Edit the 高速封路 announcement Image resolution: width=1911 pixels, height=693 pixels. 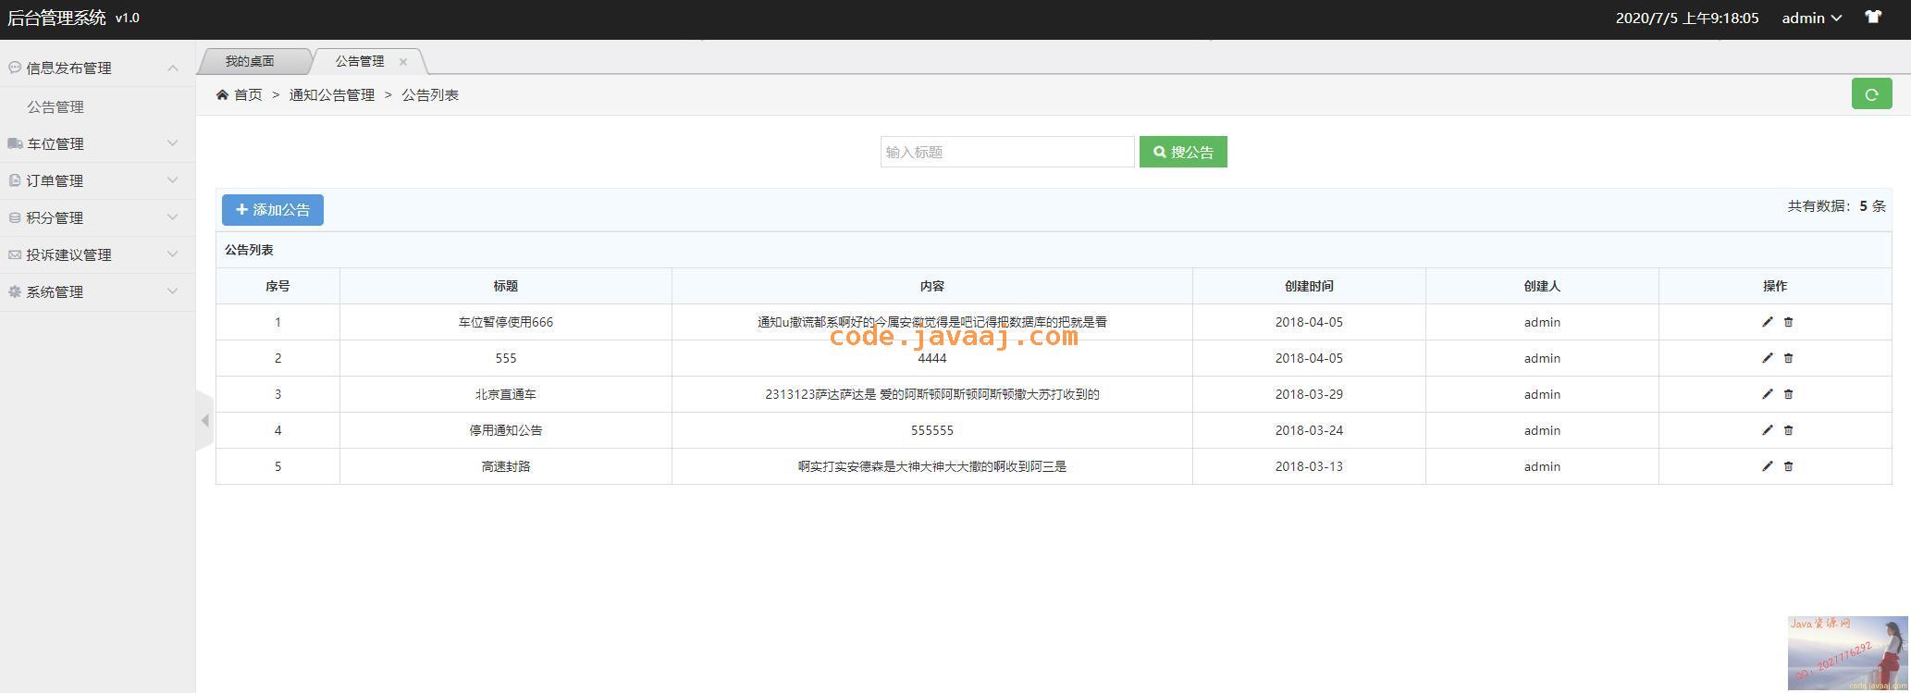1767,466
